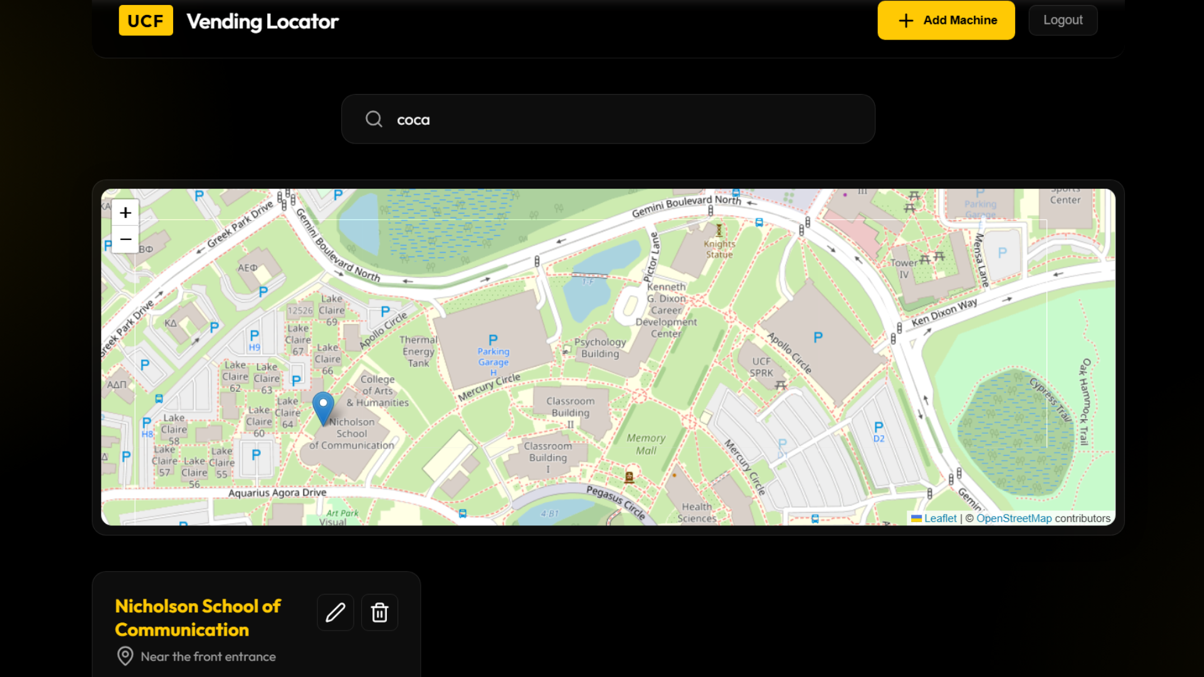Image resolution: width=1204 pixels, height=677 pixels.
Task: Click the magnifying glass search icon
Action: (374, 119)
